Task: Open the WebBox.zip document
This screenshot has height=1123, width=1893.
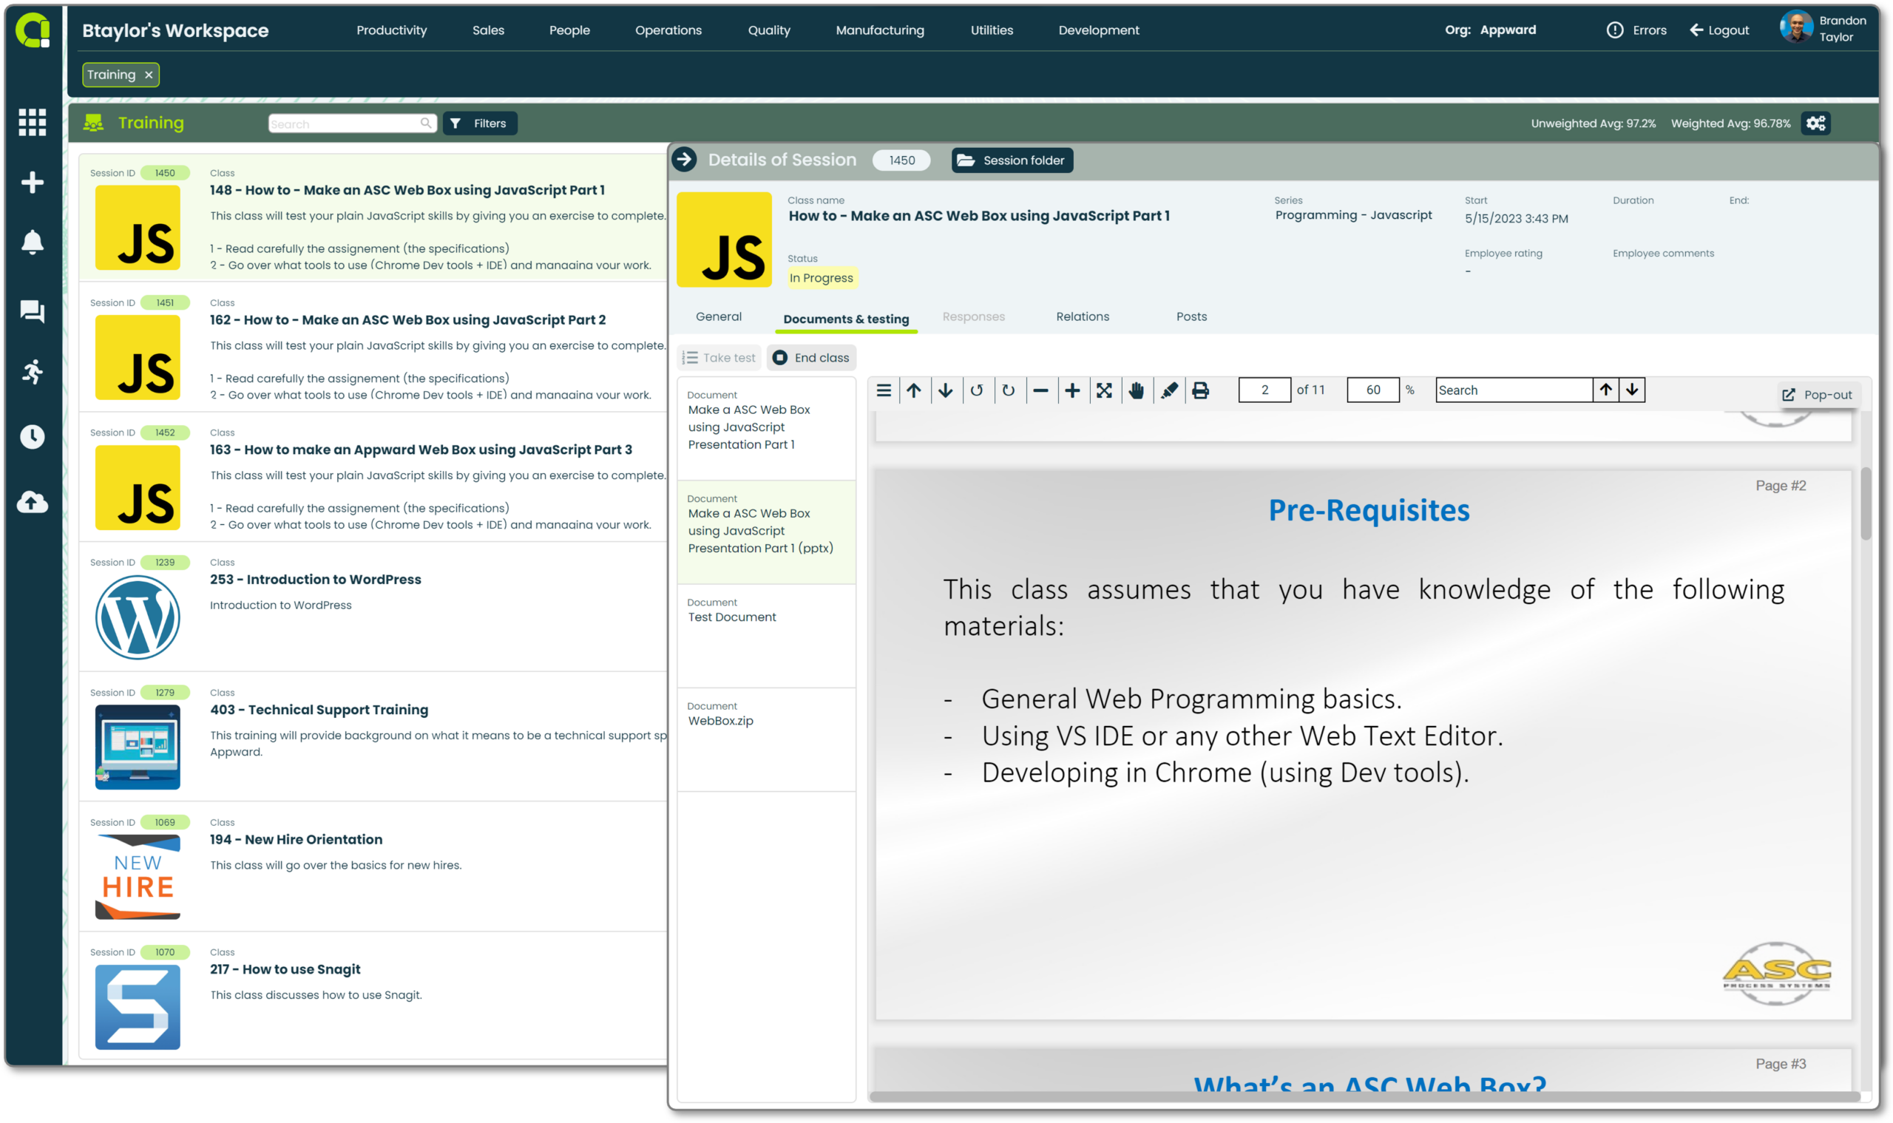Action: [x=766, y=739]
